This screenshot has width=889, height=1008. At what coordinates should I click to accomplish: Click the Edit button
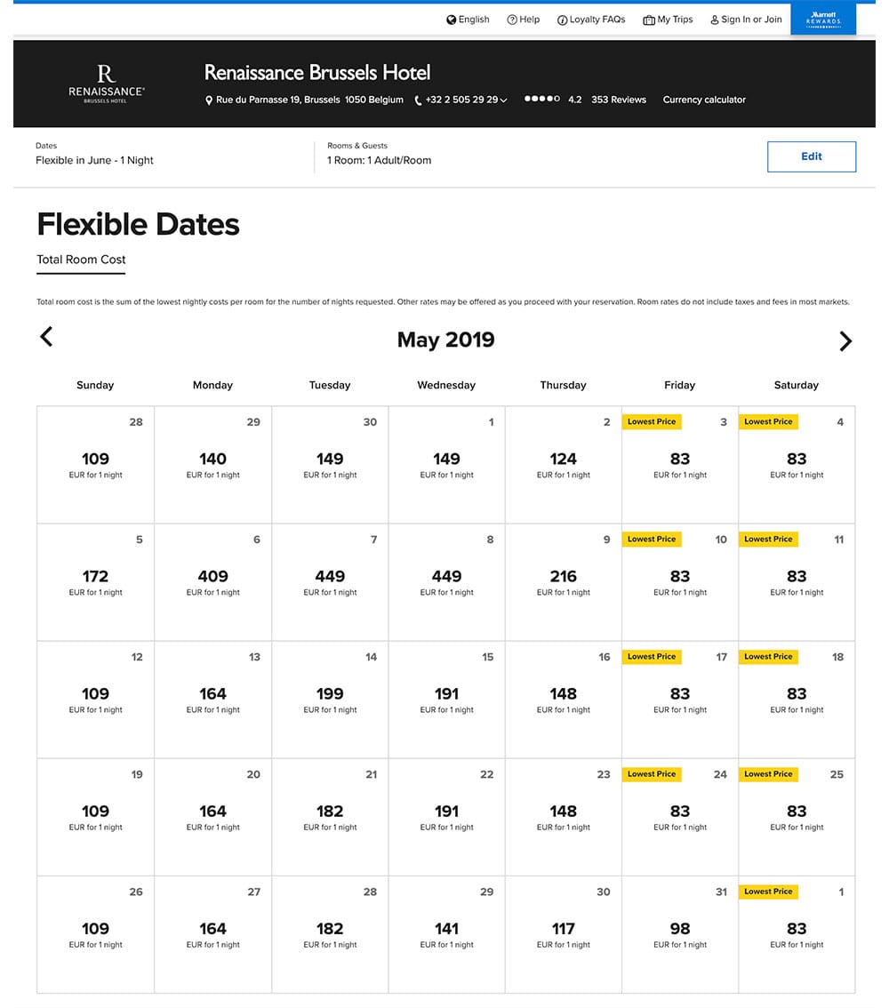click(x=812, y=156)
